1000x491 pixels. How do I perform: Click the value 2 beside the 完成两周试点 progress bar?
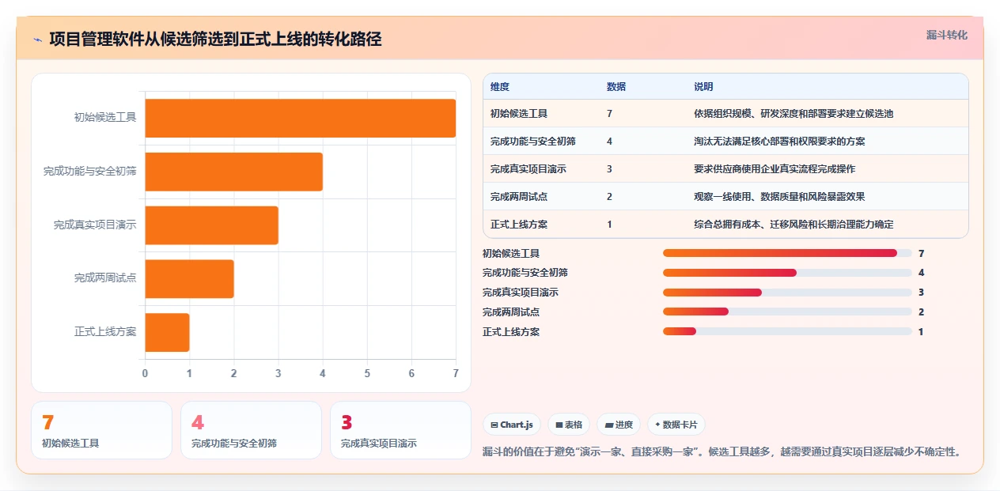921,312
